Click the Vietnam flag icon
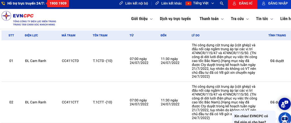The width and height of the screenshot is (291, 123). [x=188, y=3]
